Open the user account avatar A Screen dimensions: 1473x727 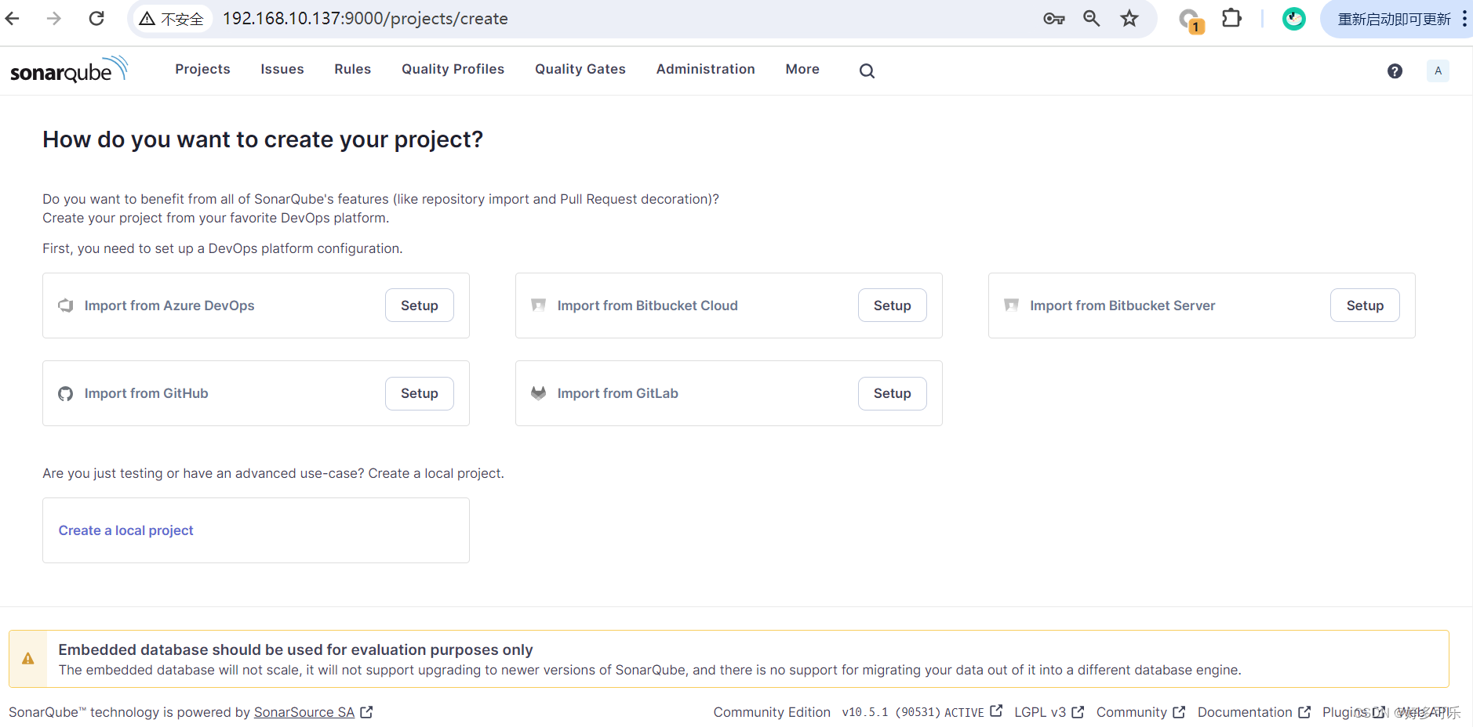[1438, 71]
